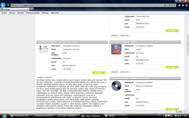Image resolution: width=189 pixels, height=118 pixels.
Task: Open the Nápověda menu
Action: pos(55,13)
